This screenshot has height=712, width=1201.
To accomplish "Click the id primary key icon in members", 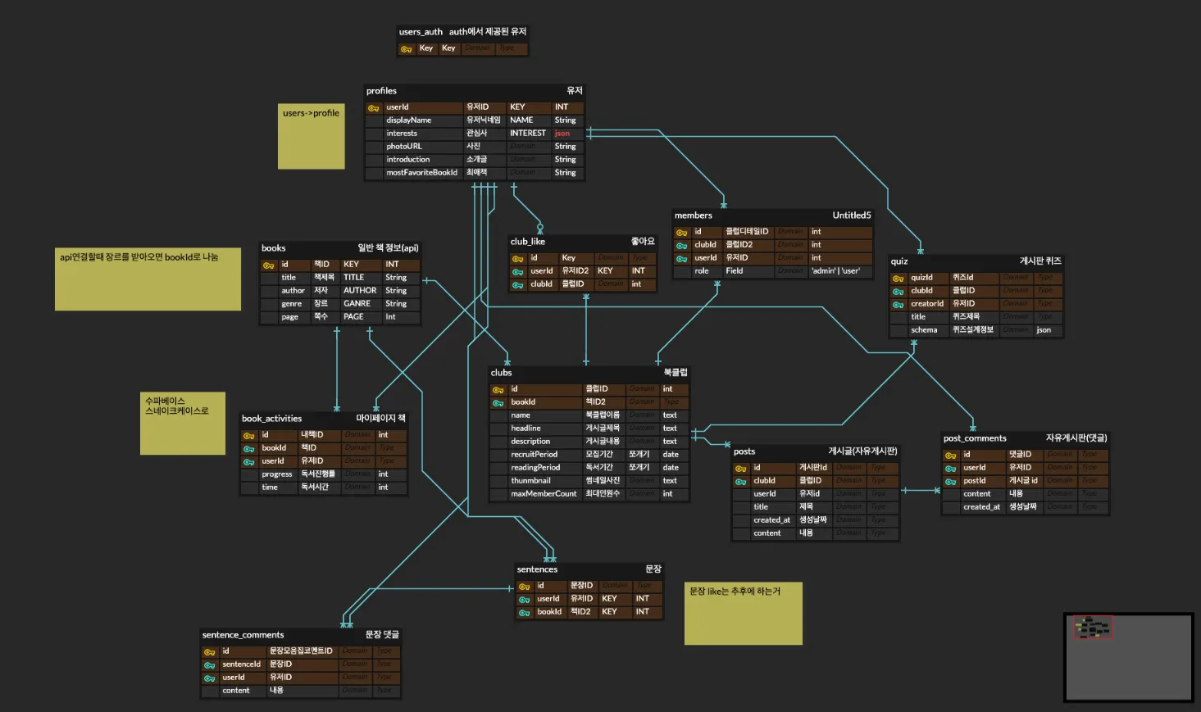I will (x=682, y=233).
